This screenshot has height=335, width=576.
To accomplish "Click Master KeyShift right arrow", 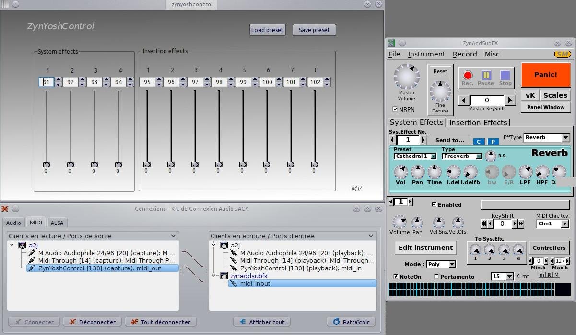I will point(510,100).
